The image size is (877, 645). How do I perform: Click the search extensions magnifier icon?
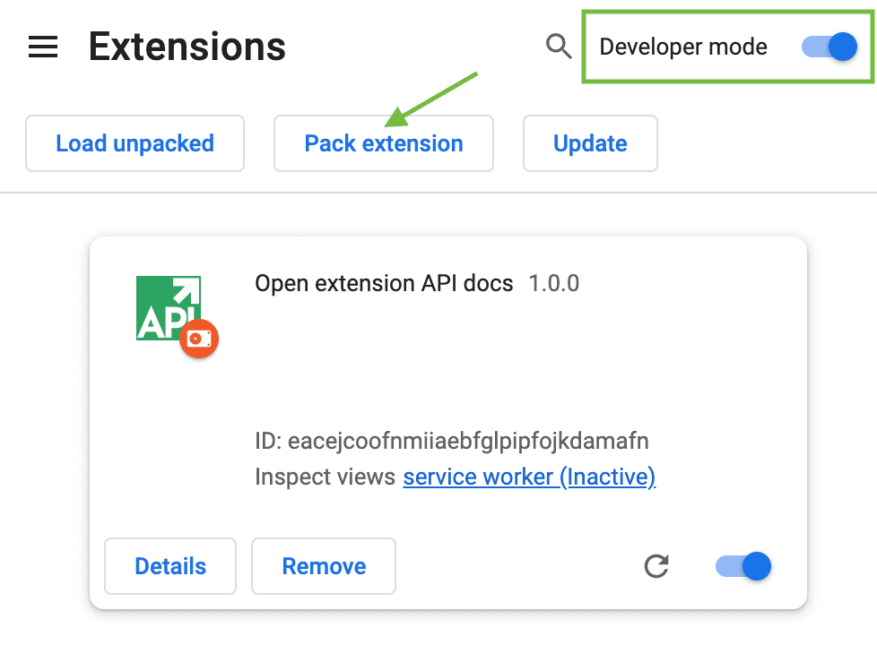559,47
